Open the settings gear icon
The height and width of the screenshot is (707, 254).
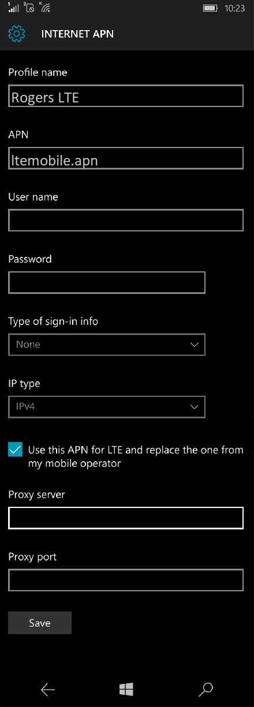17,34
